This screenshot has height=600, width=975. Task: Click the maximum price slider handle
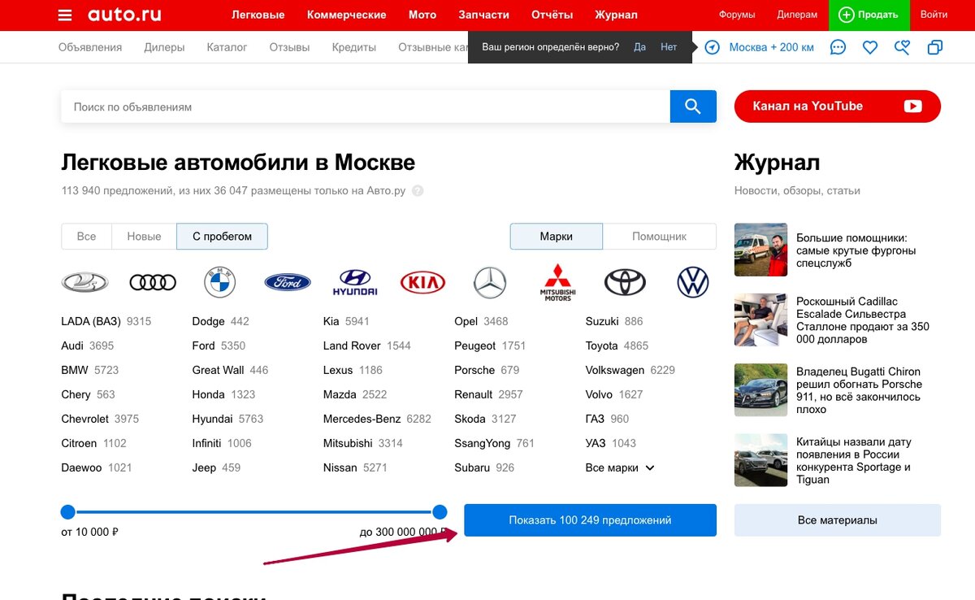click(x=440, y=512)
